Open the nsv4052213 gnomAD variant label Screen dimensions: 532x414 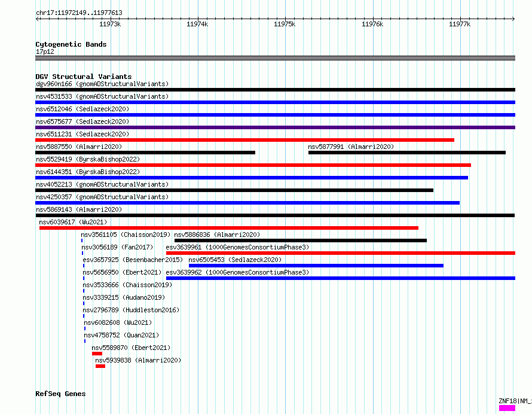click(x=102, y=184)
